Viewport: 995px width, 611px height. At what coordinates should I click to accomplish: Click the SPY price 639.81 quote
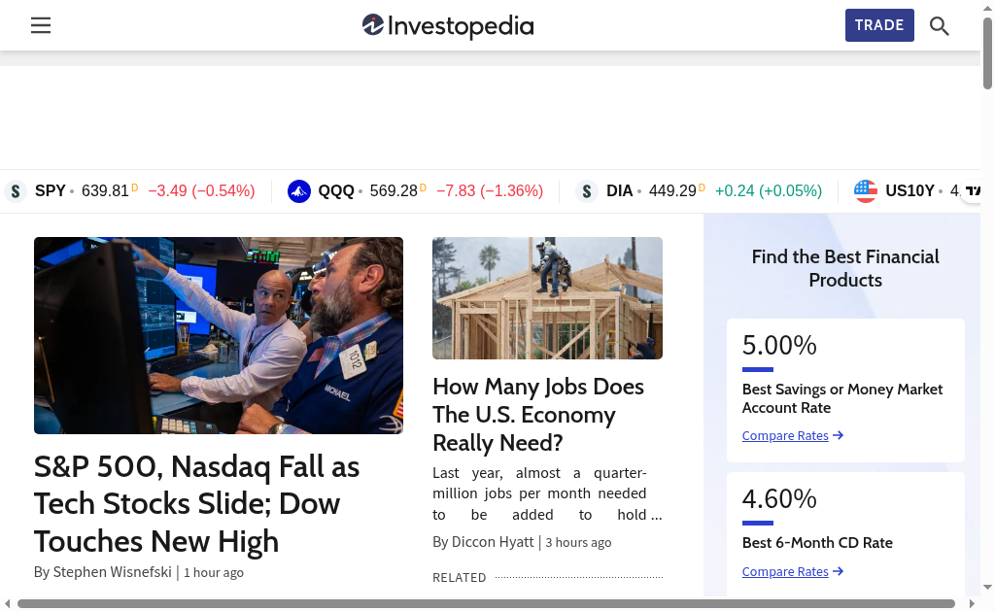pyautogui.click(x=105, y=191)
